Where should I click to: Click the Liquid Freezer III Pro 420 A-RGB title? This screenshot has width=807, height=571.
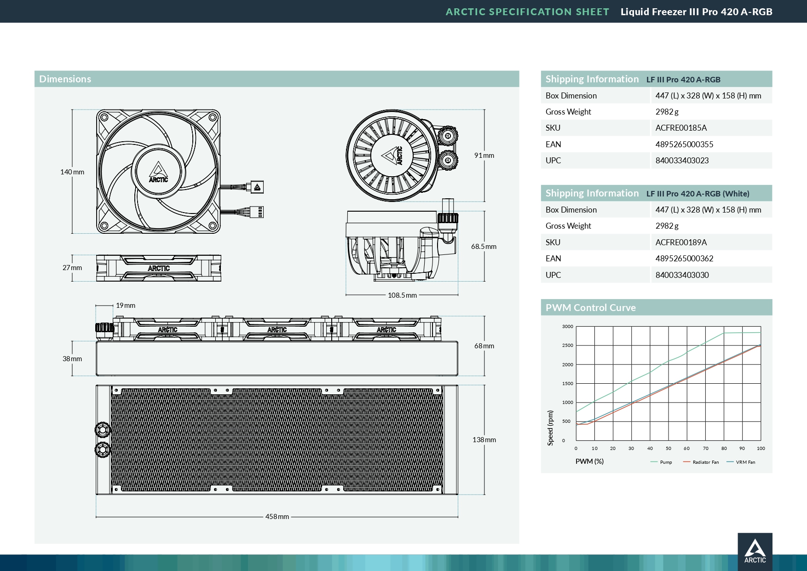pos(696,12)
